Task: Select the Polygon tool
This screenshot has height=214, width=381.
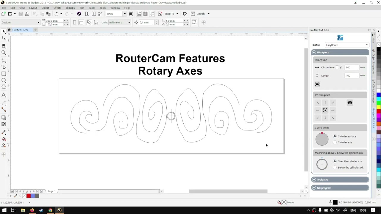Action: coord(4,87)
